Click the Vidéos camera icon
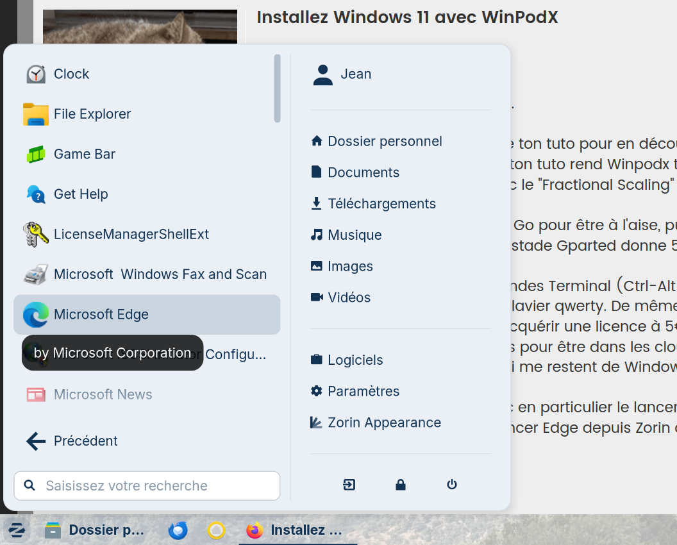Screen dimensions: 677x545 point(317,297)
